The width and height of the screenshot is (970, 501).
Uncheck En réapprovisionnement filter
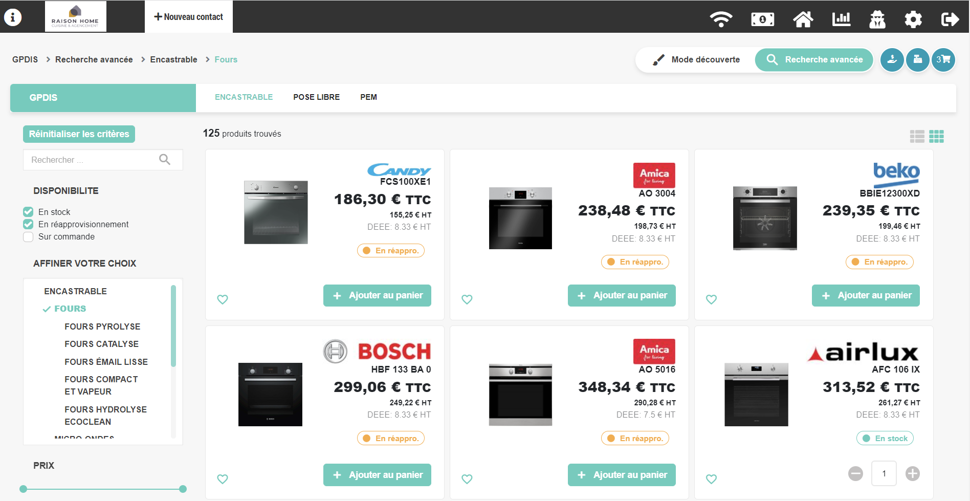29,224
